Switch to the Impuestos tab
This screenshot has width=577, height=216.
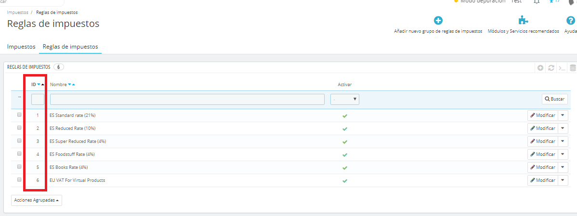21,47
